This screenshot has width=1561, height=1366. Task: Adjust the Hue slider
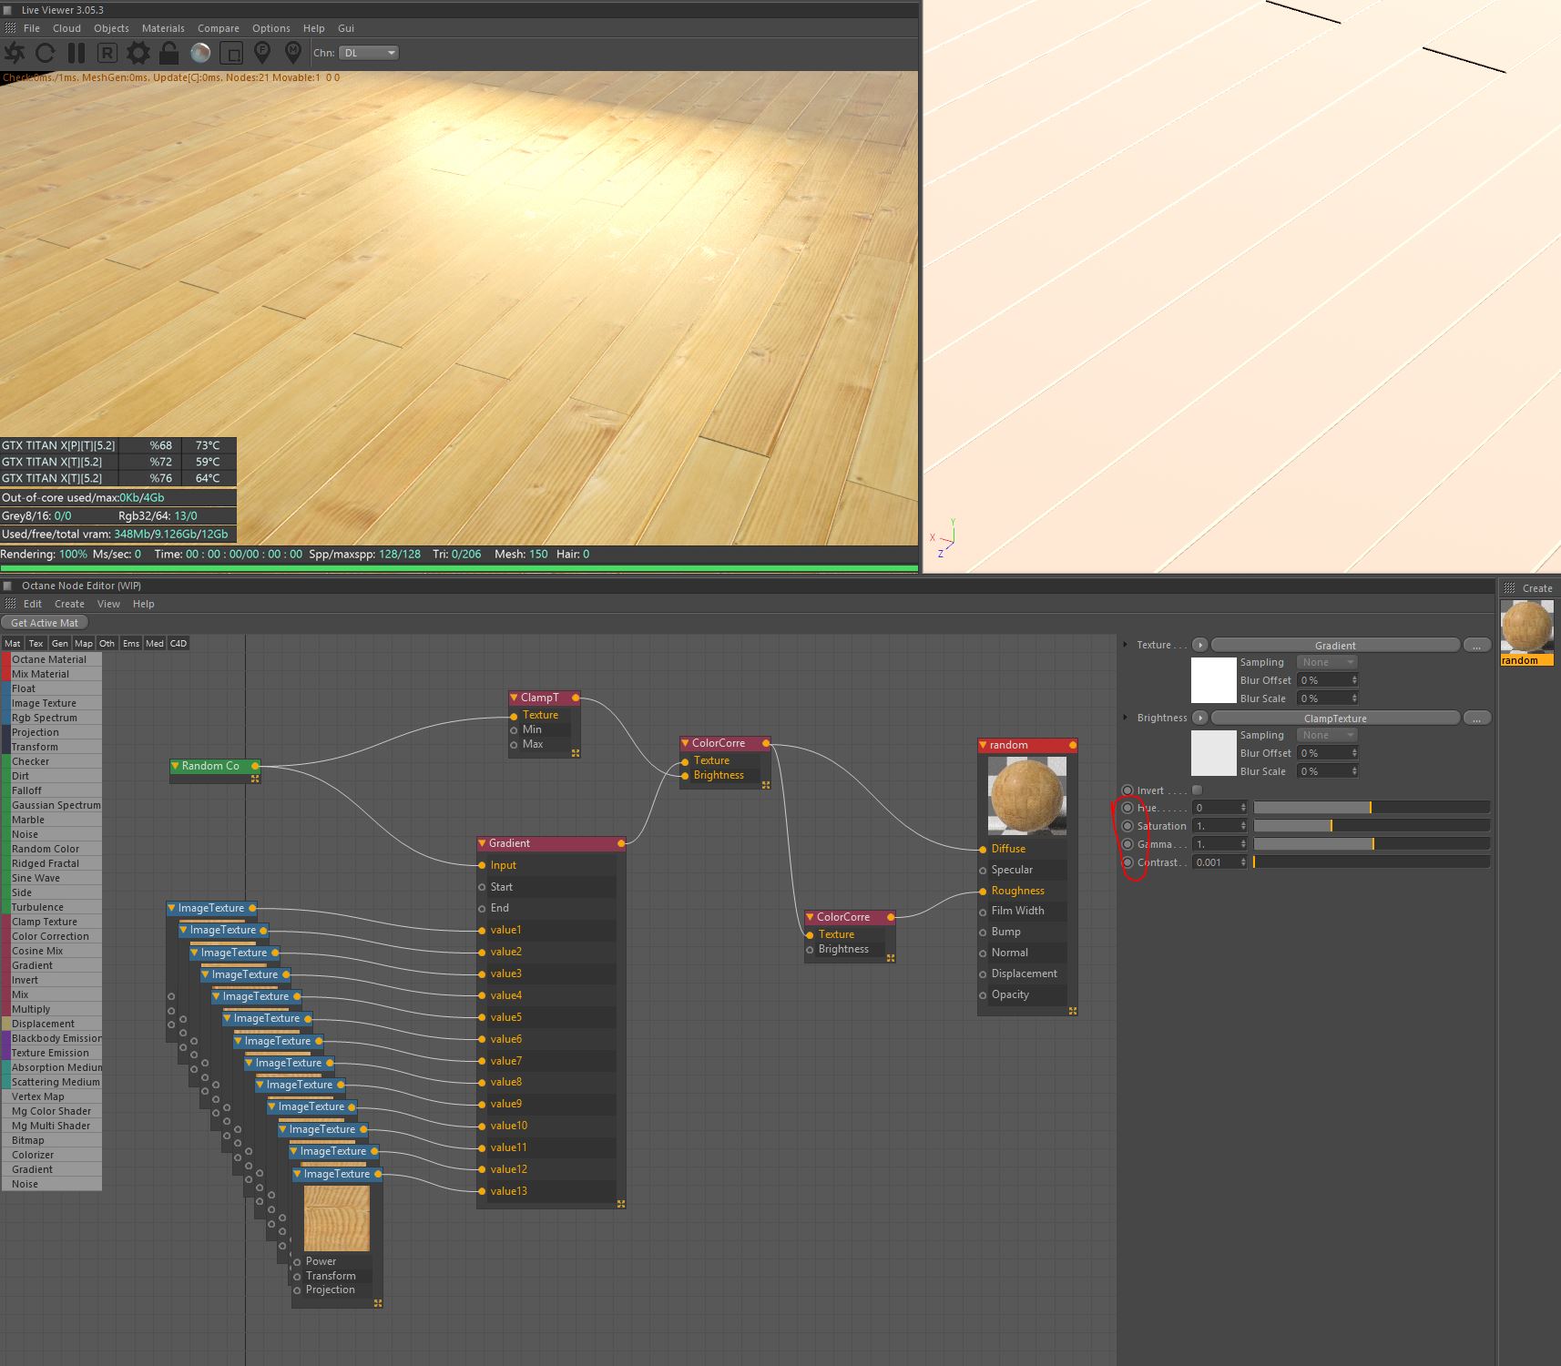click(x=1372, y=808)
